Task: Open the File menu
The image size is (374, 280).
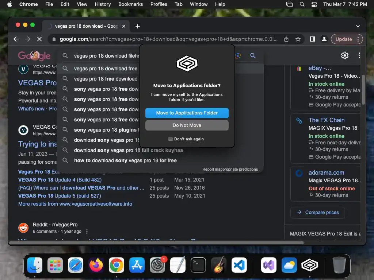Action: 49,4
